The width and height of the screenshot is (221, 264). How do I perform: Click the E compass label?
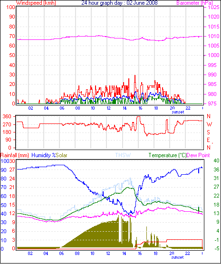tap(209, 140)
